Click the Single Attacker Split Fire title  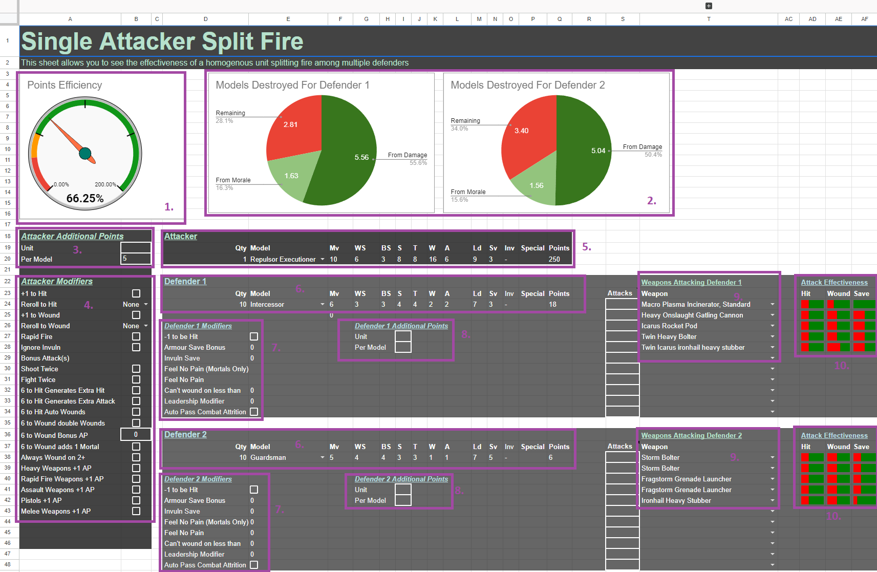(x=162, y=41)
